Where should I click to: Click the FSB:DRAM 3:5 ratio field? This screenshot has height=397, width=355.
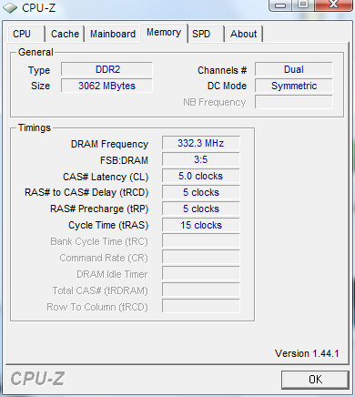201,159
